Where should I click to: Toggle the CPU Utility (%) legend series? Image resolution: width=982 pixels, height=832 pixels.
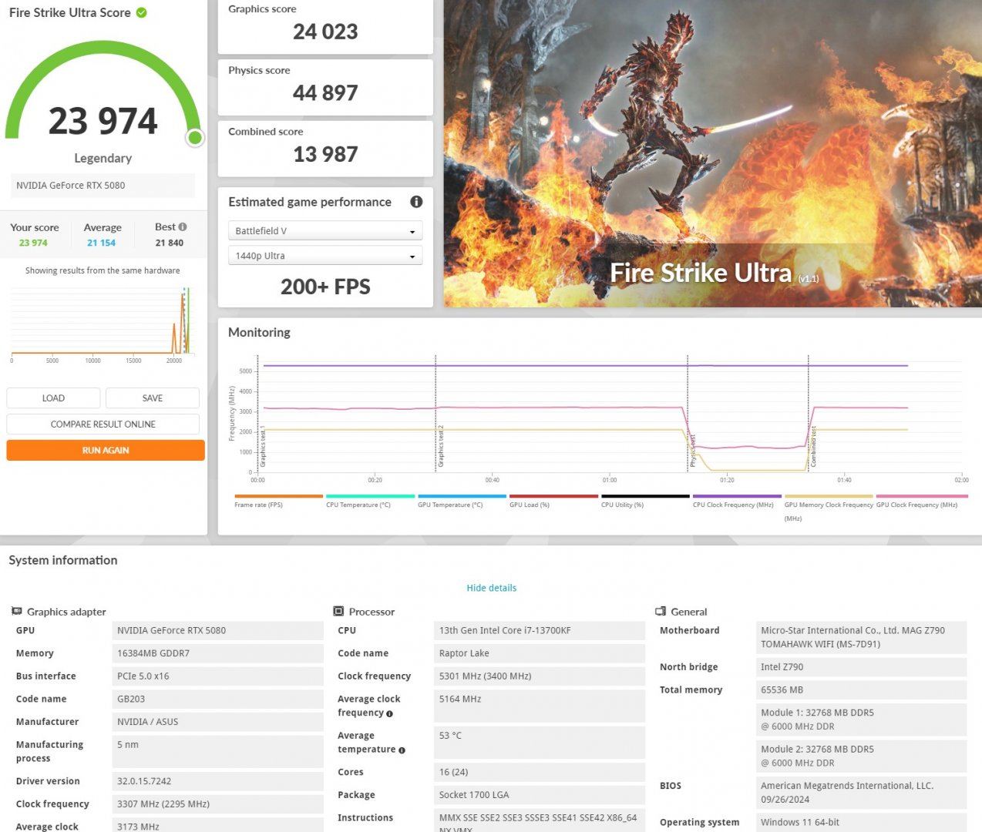click(645, 502)
